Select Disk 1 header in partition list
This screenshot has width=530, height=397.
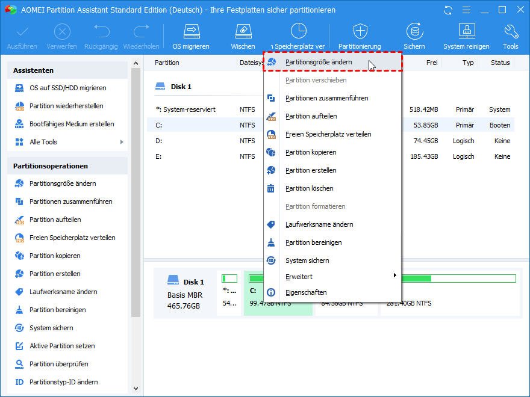coord(173,87)
